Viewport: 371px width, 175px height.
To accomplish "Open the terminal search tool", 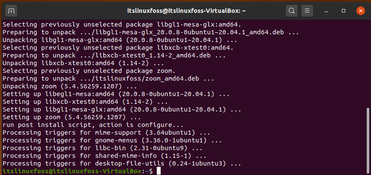I will coord(292,11).
